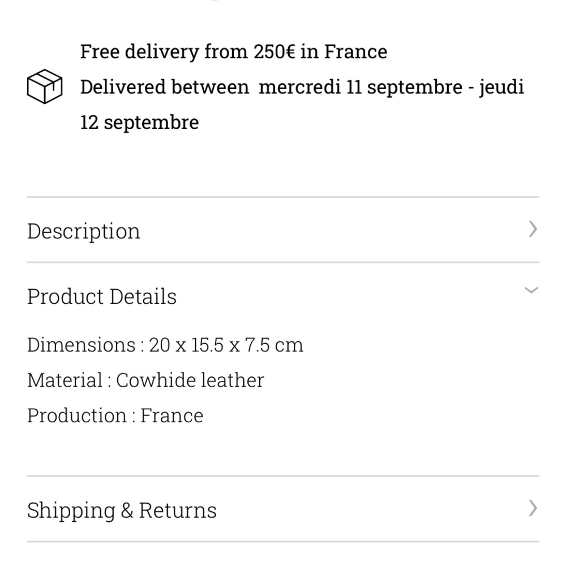Click France in the Production line
The width and height of the screenshot is (566, 566).
coord(171,415)
